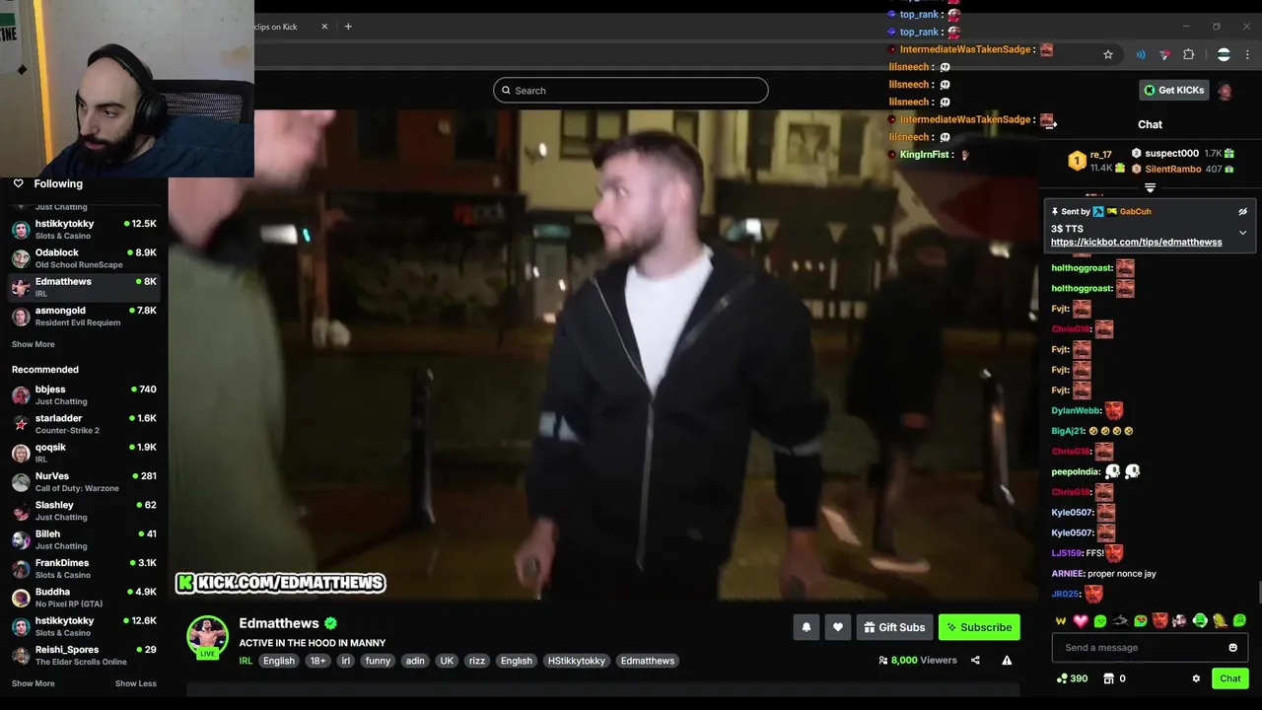Viewport: 1262px width, 710px height.
Task: Select the HStikkytokky tag
Action: pyautogui.click(x=577, y=661)
